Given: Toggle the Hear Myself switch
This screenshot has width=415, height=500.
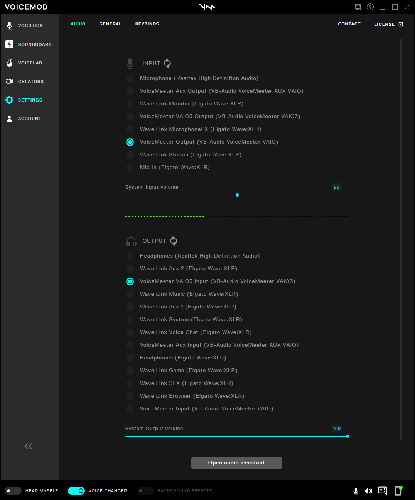Looking at the screenshot, I should 13,491.
